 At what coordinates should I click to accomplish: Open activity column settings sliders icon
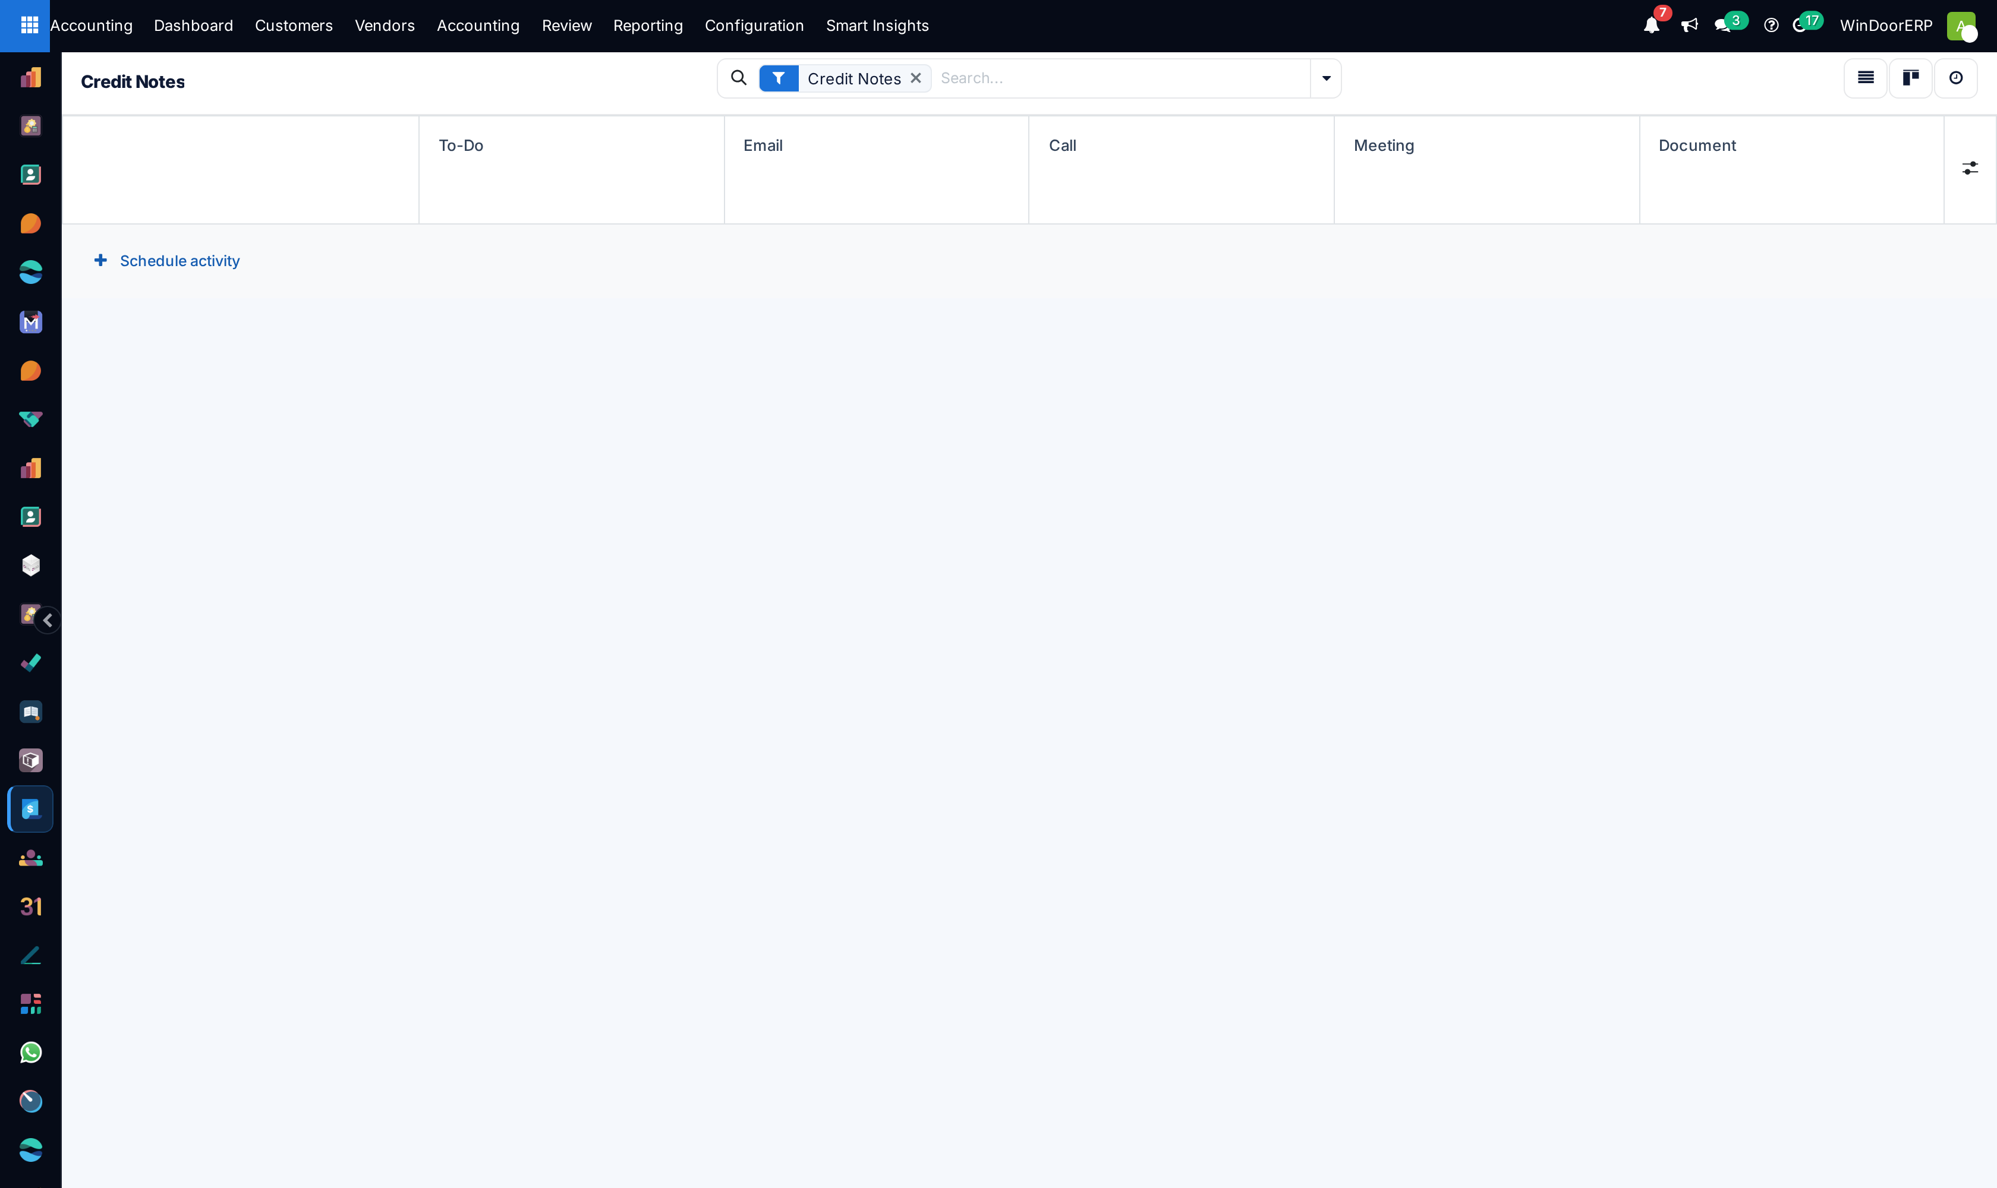[x=1970, y=168]
